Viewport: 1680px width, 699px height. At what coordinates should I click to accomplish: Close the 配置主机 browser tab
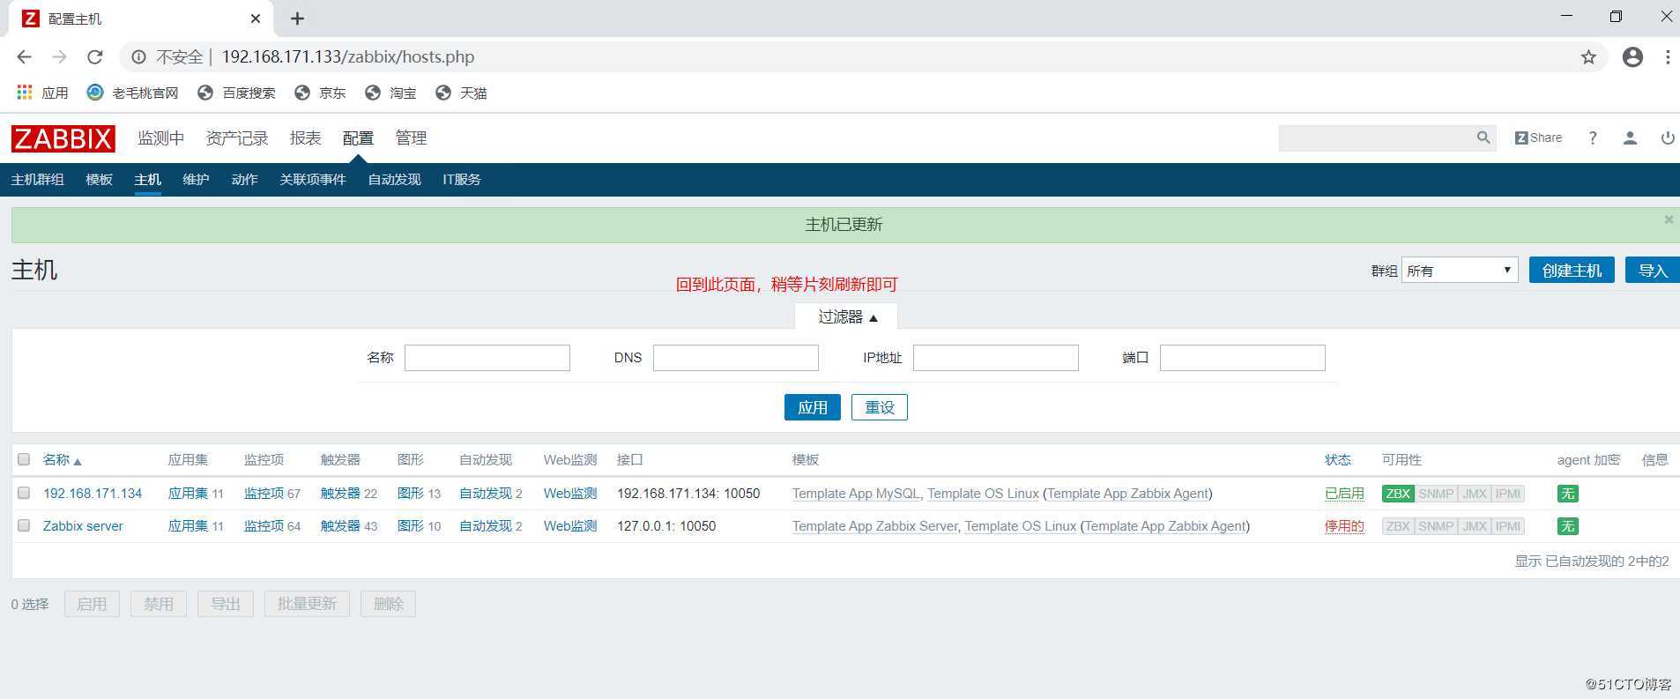(256, 19)
